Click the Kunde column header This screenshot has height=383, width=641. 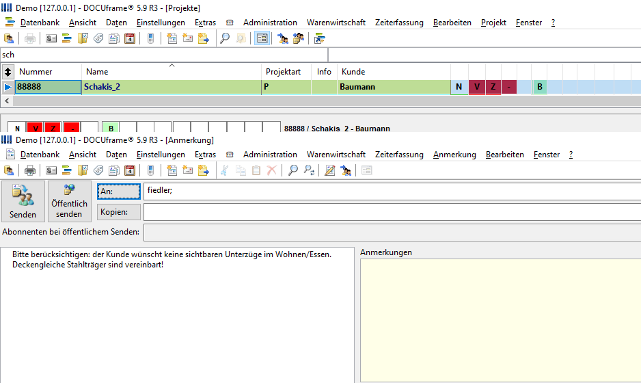tap(394, 72)
